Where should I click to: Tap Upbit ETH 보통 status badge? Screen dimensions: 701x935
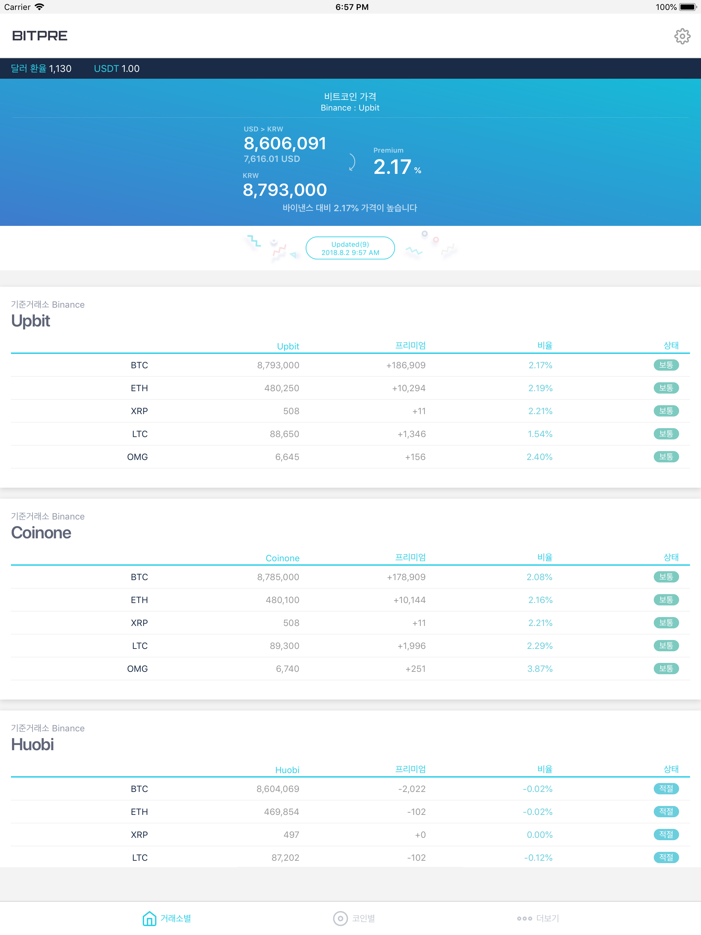point(666,388)
